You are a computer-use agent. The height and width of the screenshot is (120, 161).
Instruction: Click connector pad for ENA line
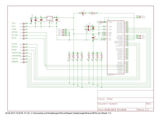[24, 33]
